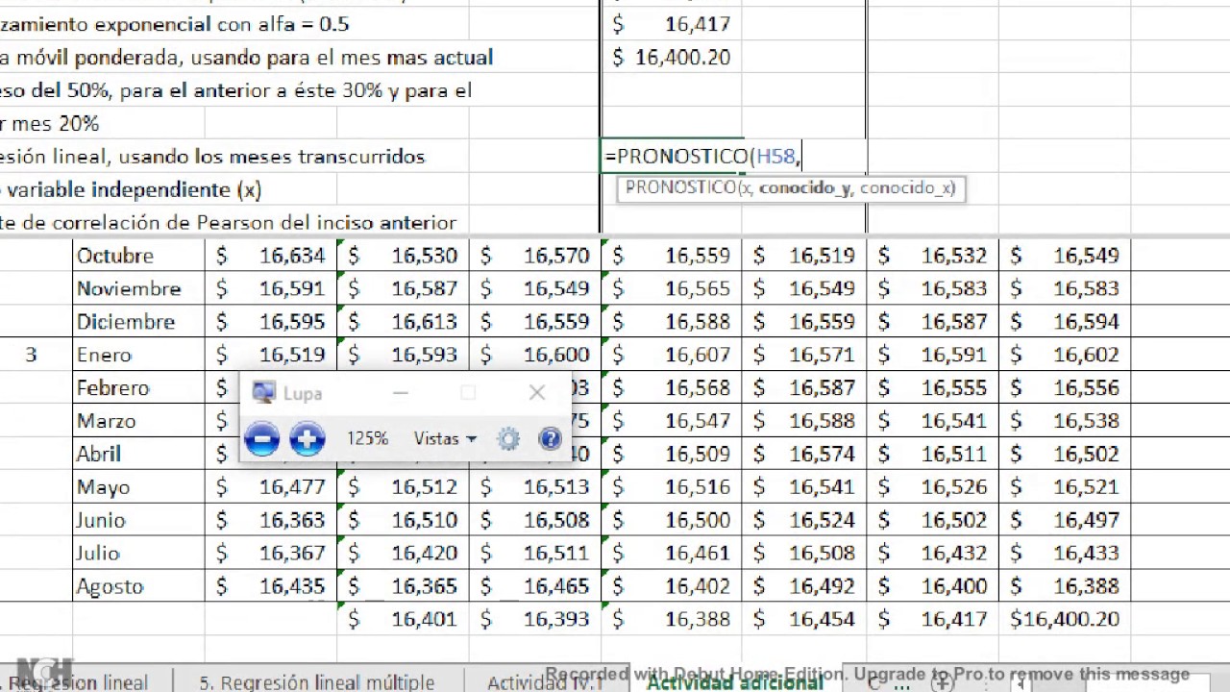1230x692 pixels.
Task: Open the 5. Regresión lineal múltiple tab
Action: pyautogui.click(x=317, y=682)
